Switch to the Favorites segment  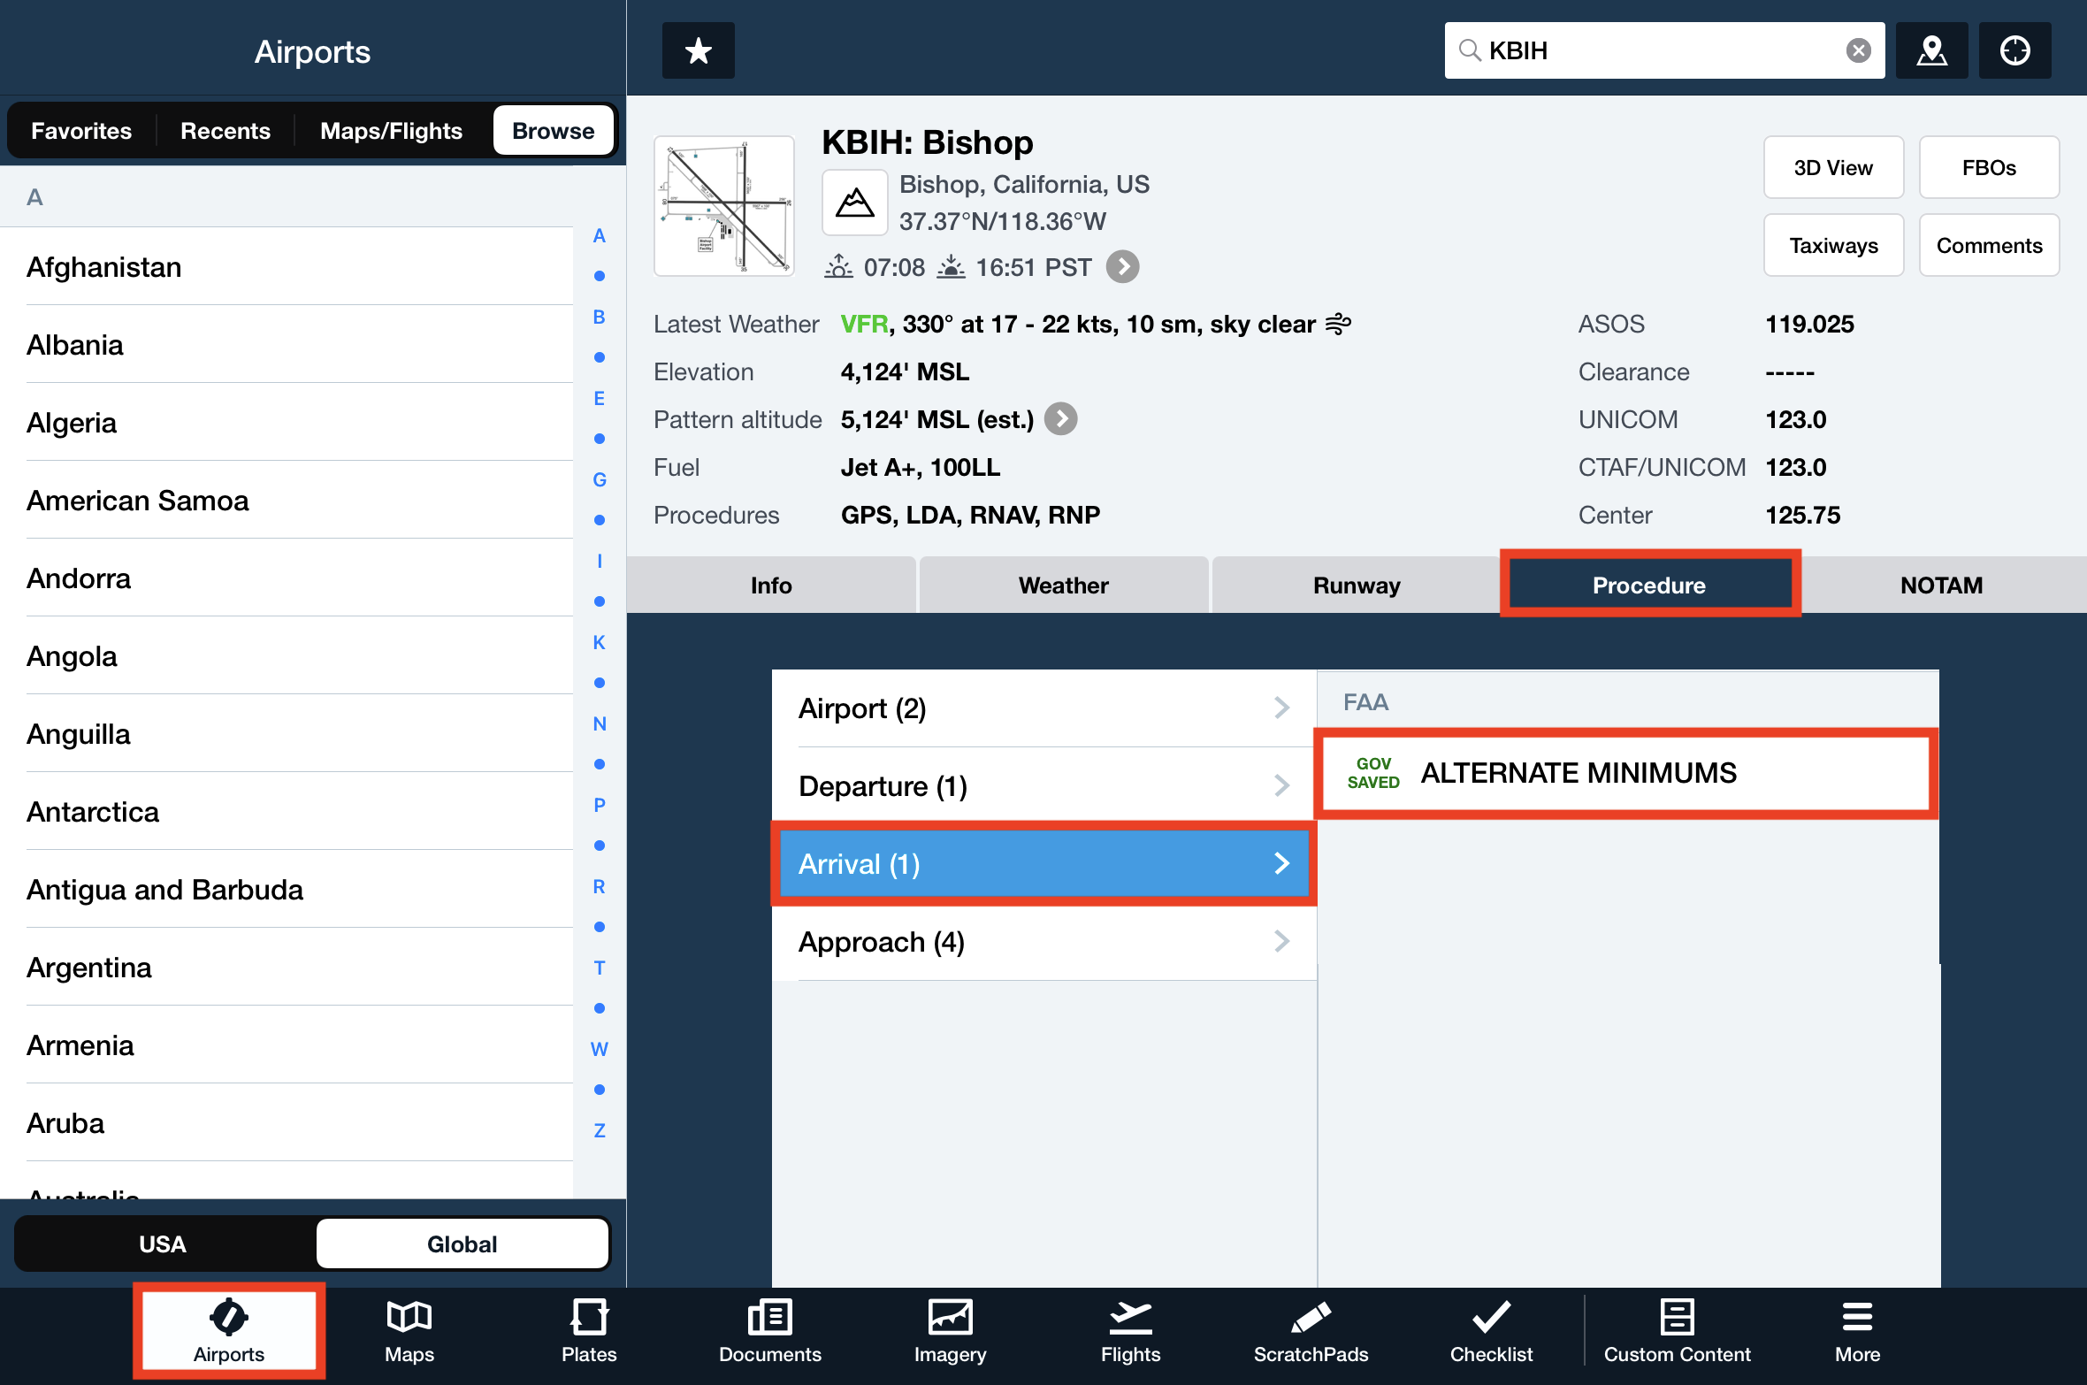81,131
